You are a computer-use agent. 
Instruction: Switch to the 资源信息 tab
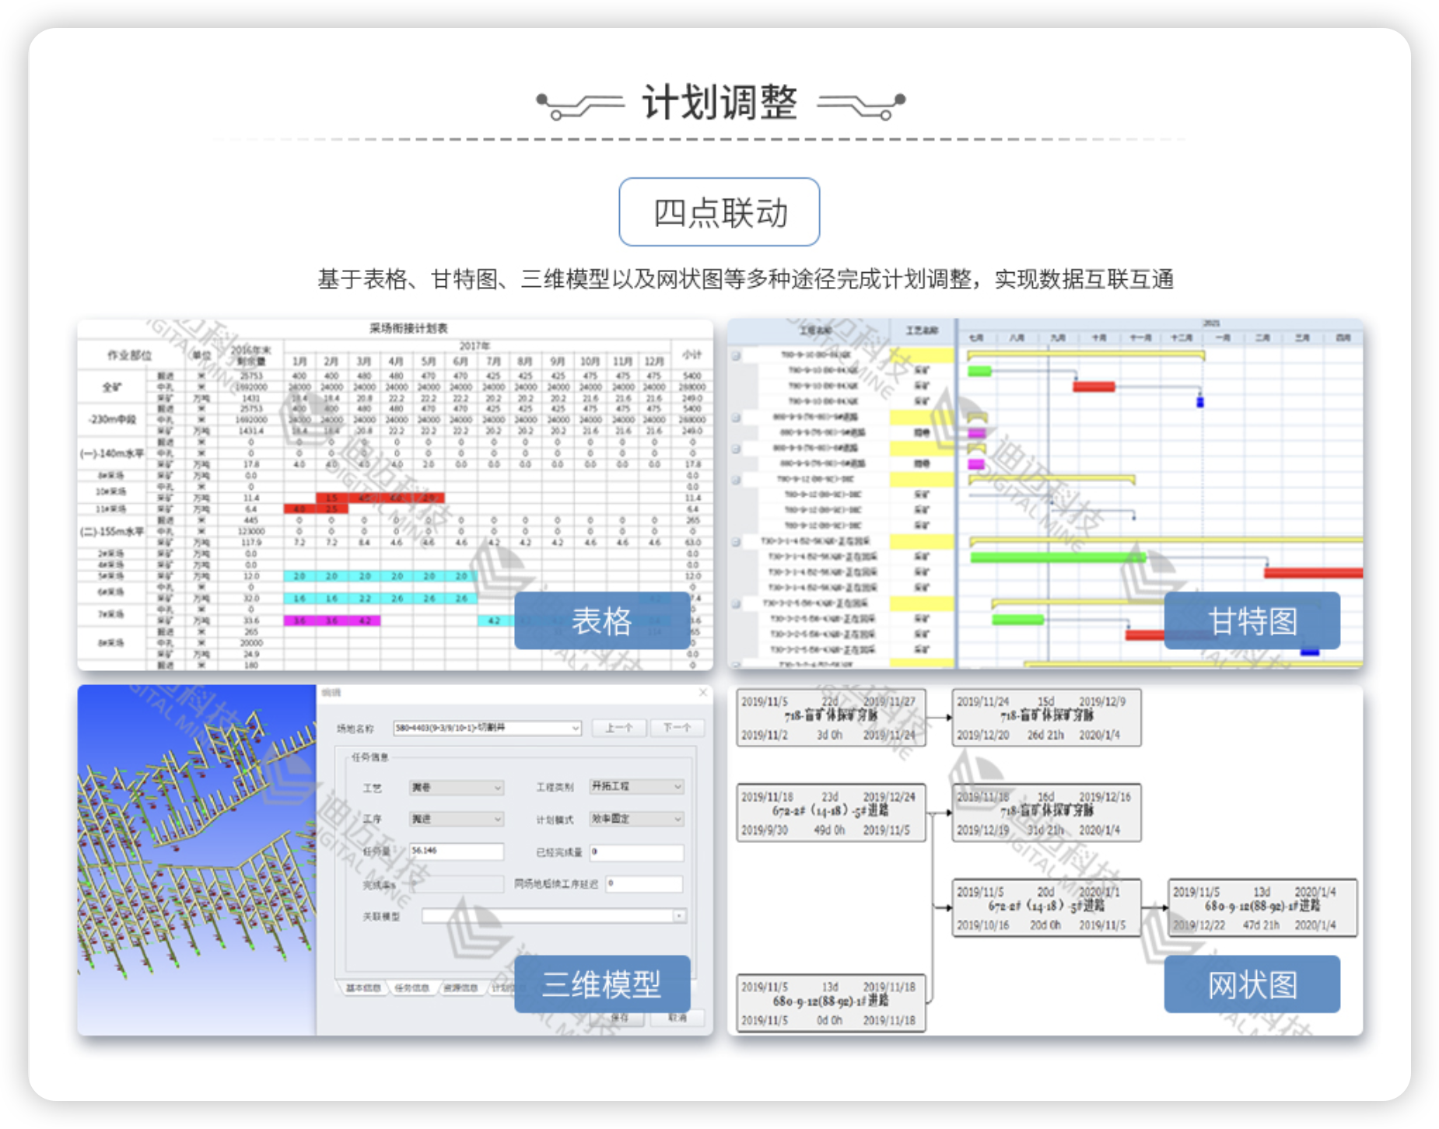(x=460, y=987)
